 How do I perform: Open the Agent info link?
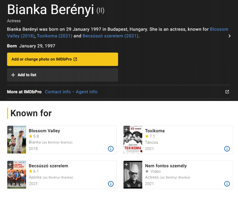pyautogui.click(x=87, y=92)
